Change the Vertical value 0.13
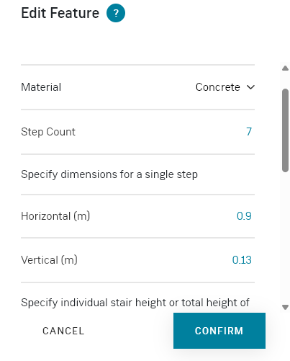 242,260
